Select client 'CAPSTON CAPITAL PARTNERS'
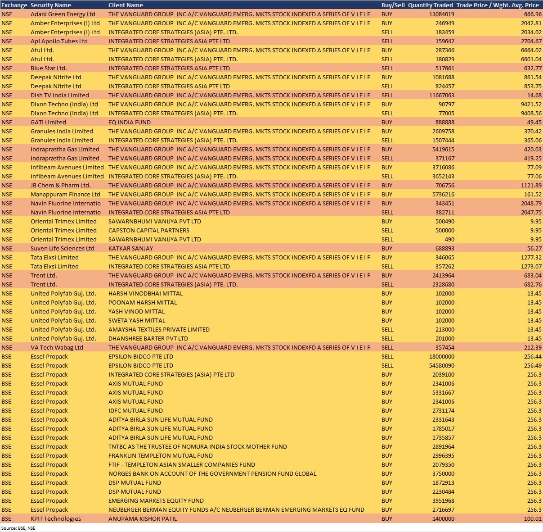 (x=149, y=230)
